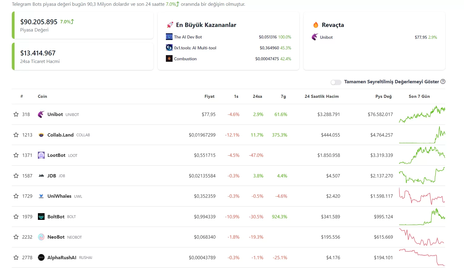Click the AlphaRushAI black circle logo
Viewport: 464px width, 268px height.
point(41,257)
